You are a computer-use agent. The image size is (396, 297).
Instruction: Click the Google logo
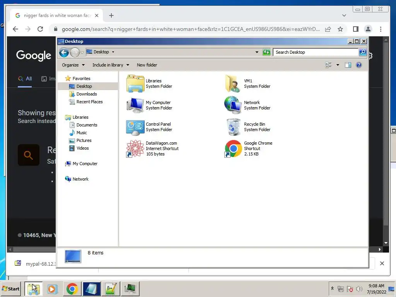(34, 56)
